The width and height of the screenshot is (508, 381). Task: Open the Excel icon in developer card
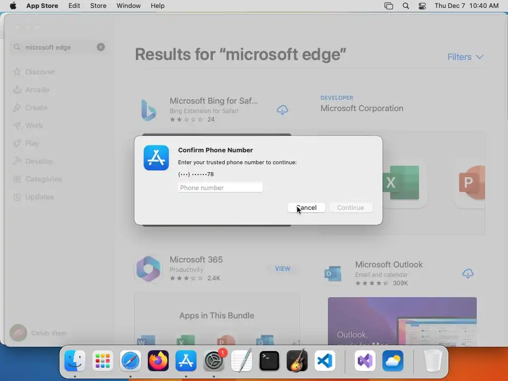click(401, 183)
